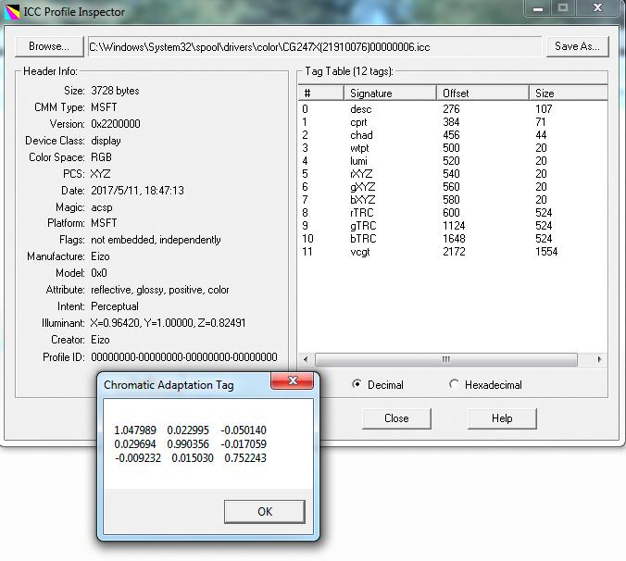Minimize the ICC Profile Inspector window
626x561 pixels.
click(538, 8)
